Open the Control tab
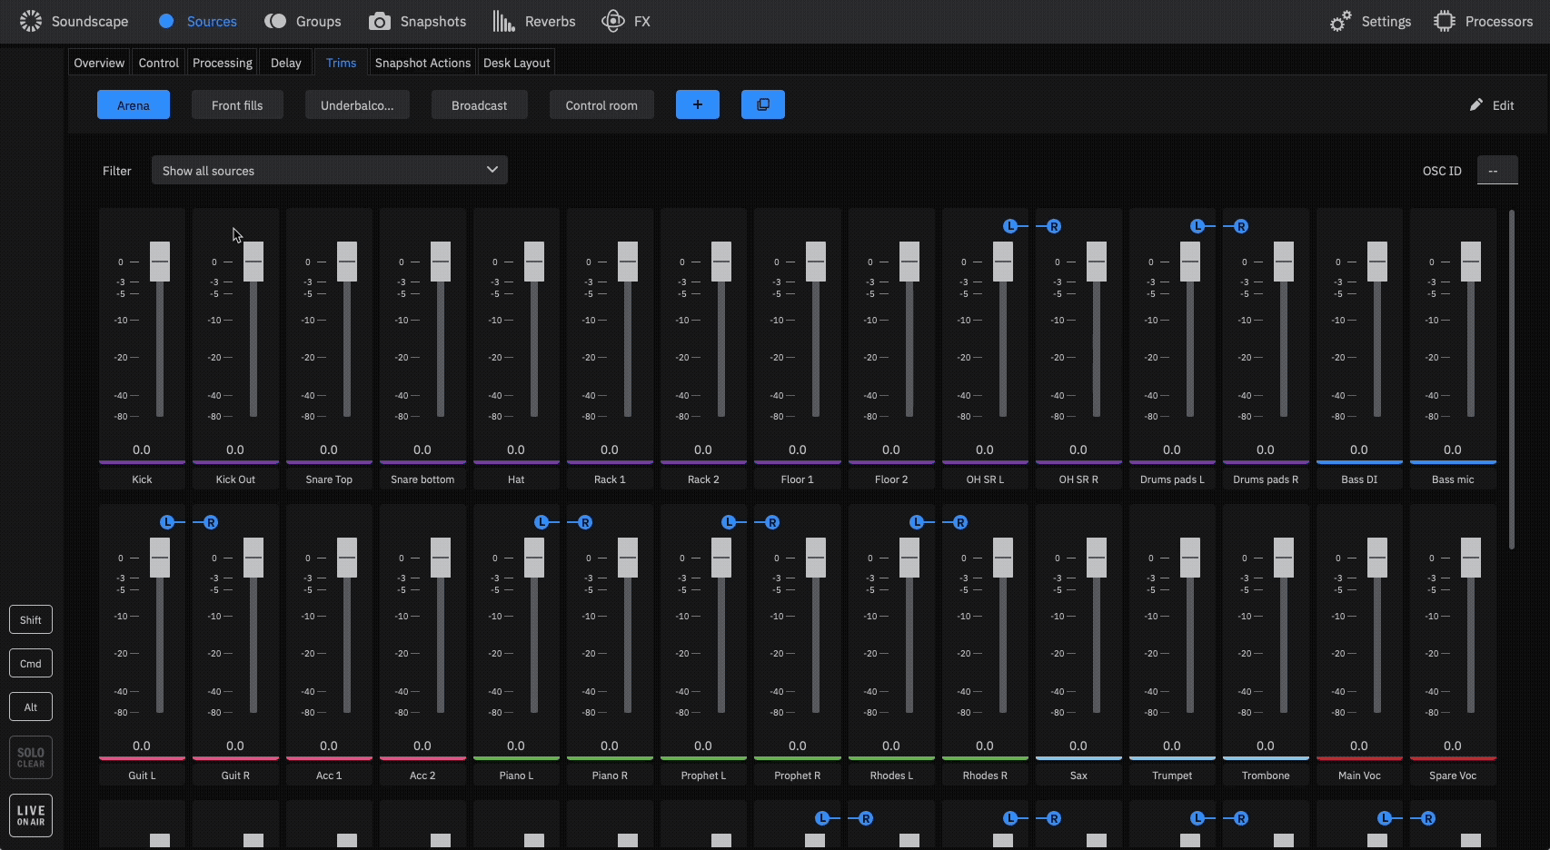This screenshot has width=1550, height=850. click(x=159, y=63)
